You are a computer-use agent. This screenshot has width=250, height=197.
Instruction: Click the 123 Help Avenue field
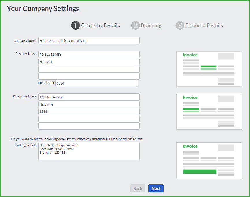pyautogui.click(x=89, y=97)
